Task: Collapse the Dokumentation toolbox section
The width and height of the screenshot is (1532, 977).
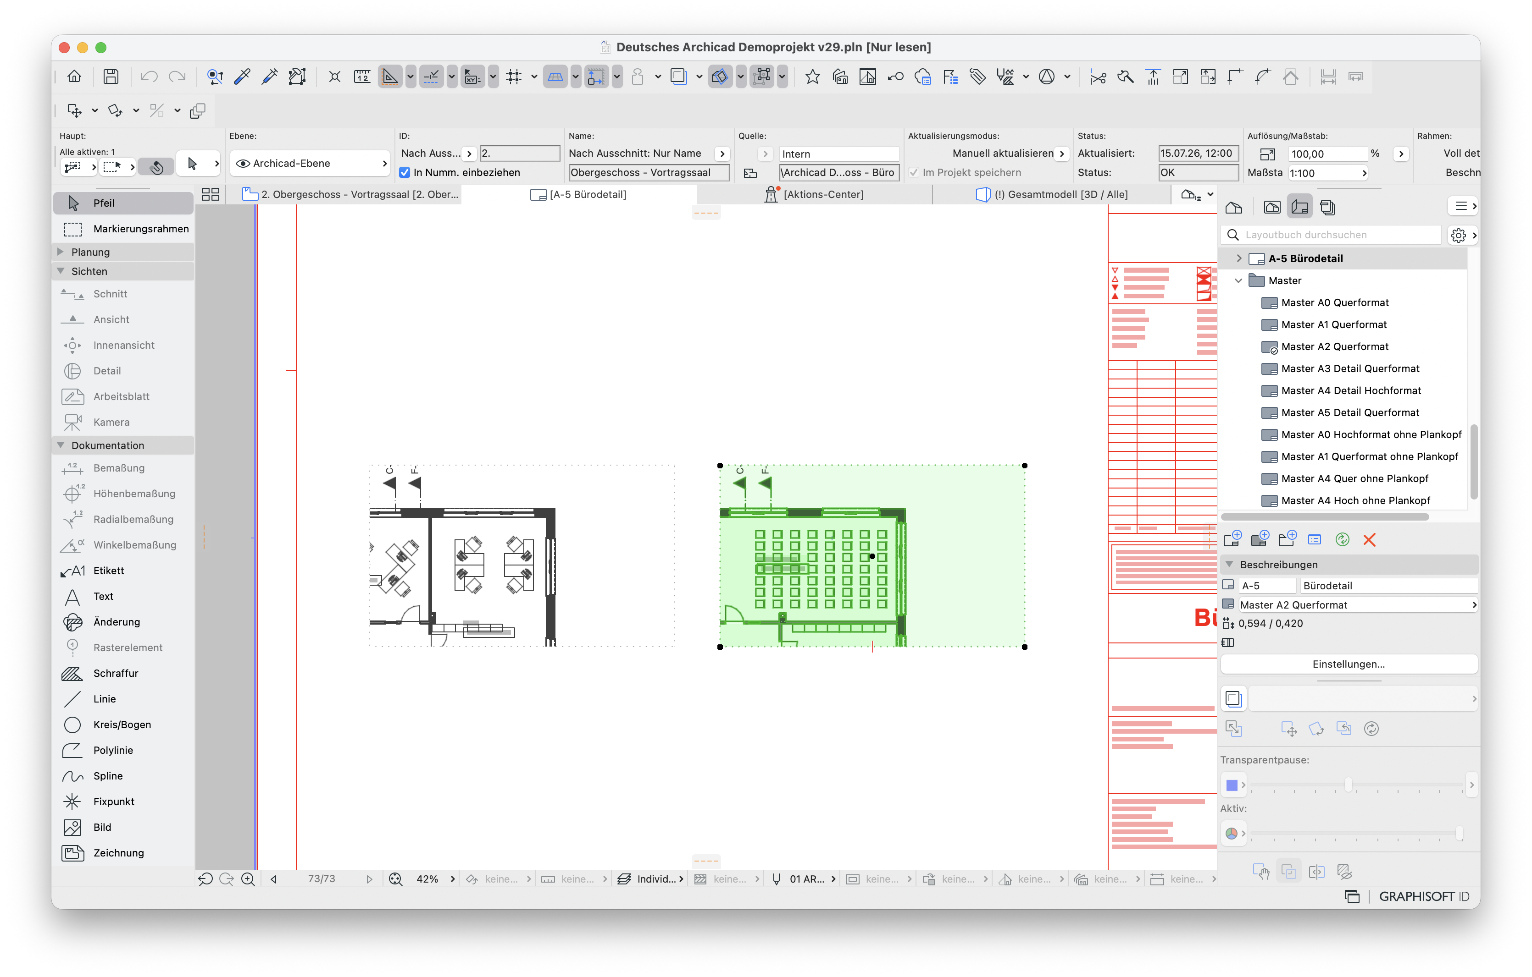Action: point(61,445)
